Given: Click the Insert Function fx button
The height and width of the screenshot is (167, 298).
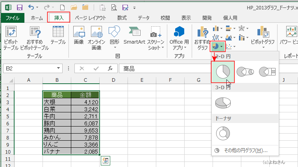Looking at the screenshot, I should [x=110, y=69].
